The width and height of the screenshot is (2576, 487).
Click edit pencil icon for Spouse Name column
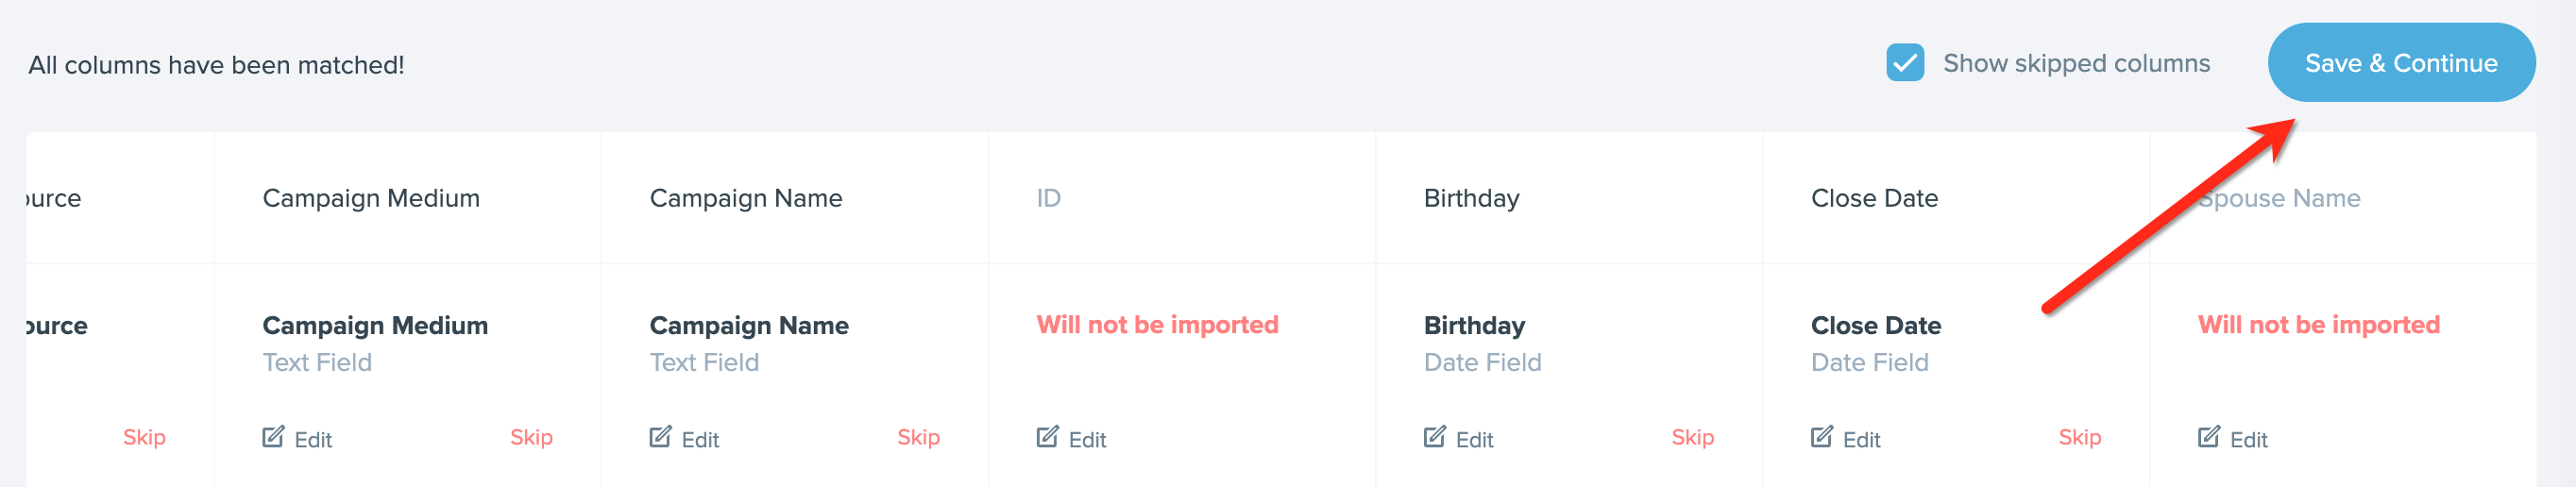2208,437
